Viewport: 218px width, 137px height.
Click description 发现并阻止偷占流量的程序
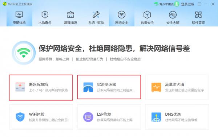184,90
